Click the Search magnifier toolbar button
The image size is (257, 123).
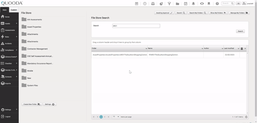[x=181, y=13]
